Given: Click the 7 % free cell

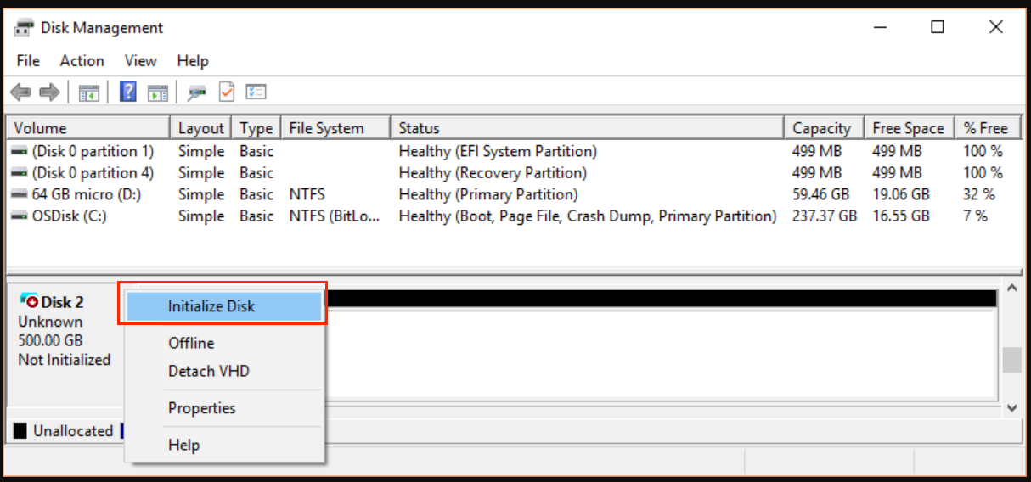Looking at the screenshot, I should coord(975,216).
